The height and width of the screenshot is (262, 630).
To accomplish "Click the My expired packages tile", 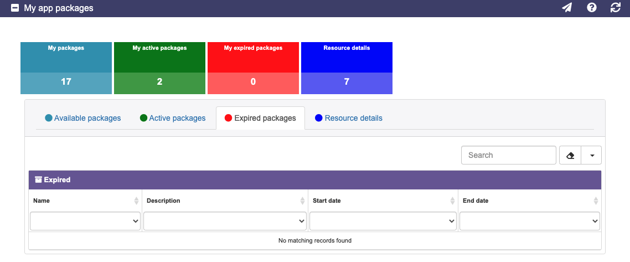I will (x=253, y=68).
